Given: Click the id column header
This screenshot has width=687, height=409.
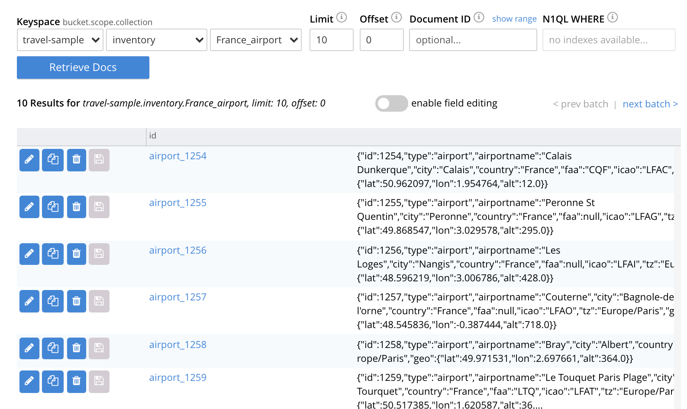Looking at the screenshot, I should coord(153,136).
